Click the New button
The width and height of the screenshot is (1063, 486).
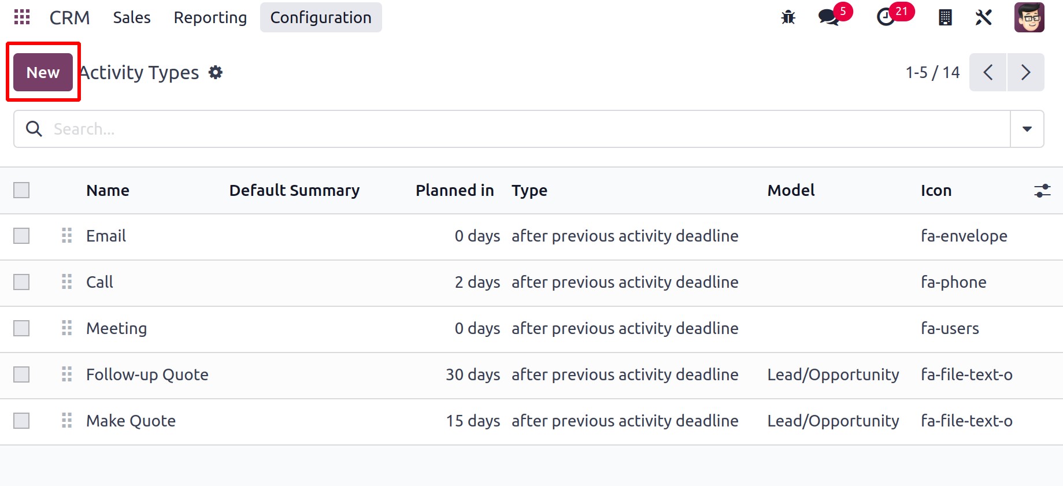[43, 72]
